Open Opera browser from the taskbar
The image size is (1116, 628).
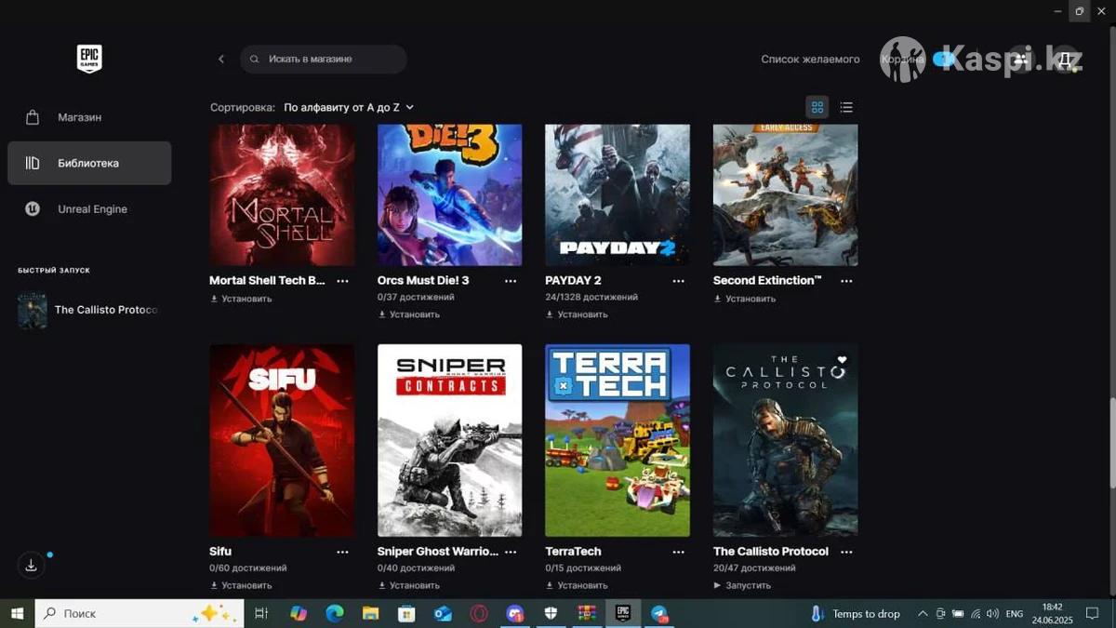coord(479,613)
